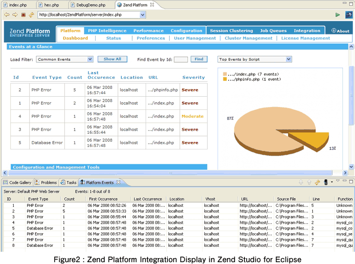The height and width of the screenshot is (264, 355).
Task: Click the Find Event by Id field
Action: coord(181,59)
